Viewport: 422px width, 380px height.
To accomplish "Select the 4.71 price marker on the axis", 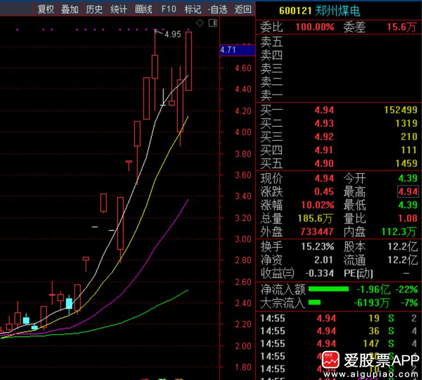I will [238, 50].
